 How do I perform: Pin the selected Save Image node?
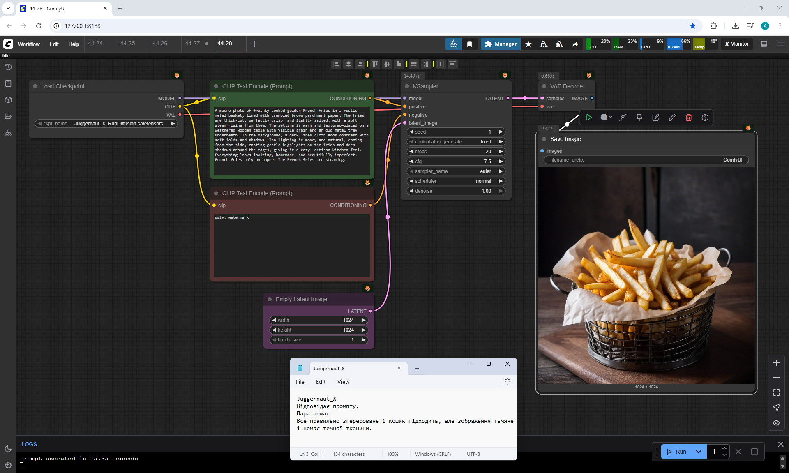[639, 118]
